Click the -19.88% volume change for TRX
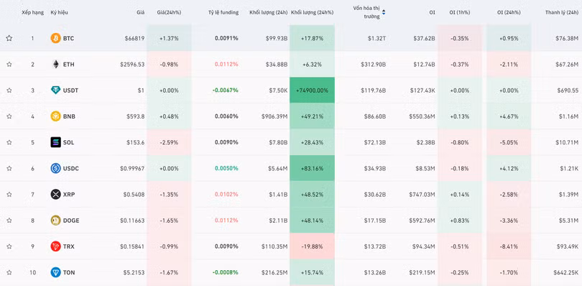The width and height of the screenshot is (582, 286). [x=312, y=246]
